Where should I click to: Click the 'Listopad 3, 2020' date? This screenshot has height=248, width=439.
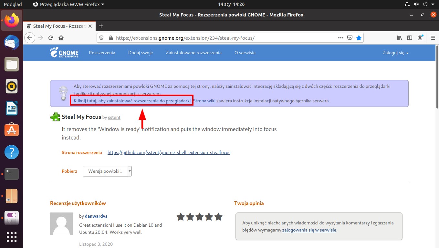coord(96,244)
